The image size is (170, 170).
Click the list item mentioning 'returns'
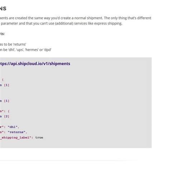pos(13,44)
